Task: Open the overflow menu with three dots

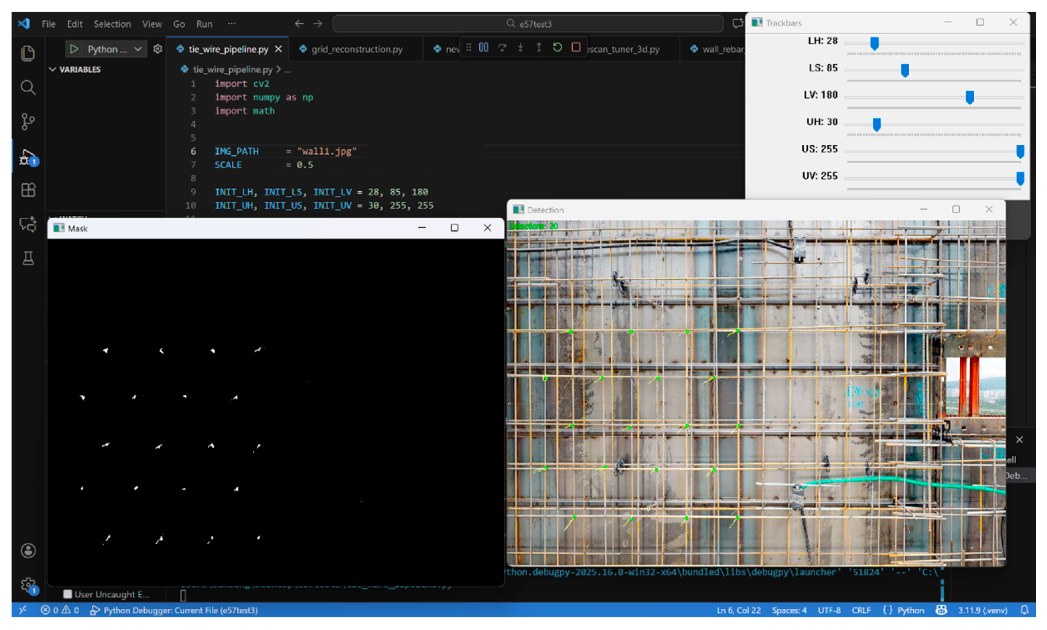Action: pyautogui.click(x=232, y=24)
